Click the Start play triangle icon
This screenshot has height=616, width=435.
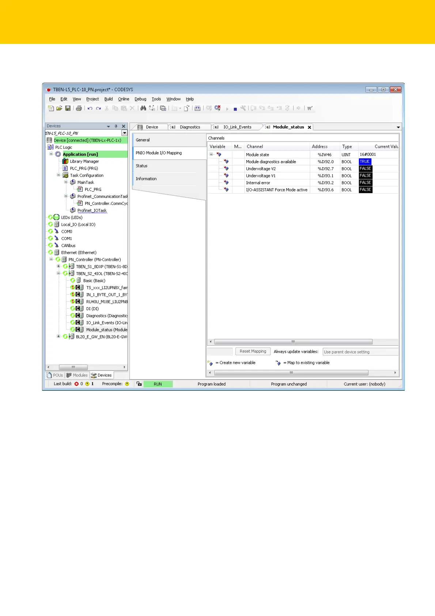click(x=227, y=109)
